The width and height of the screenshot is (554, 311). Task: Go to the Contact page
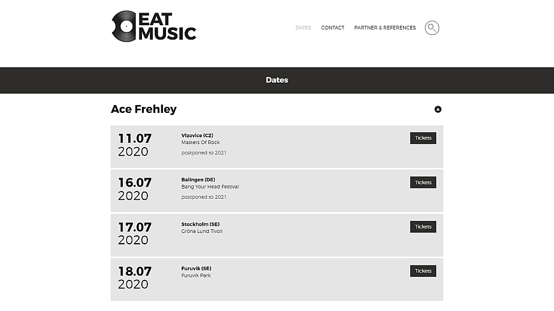[x=333, y=28]
